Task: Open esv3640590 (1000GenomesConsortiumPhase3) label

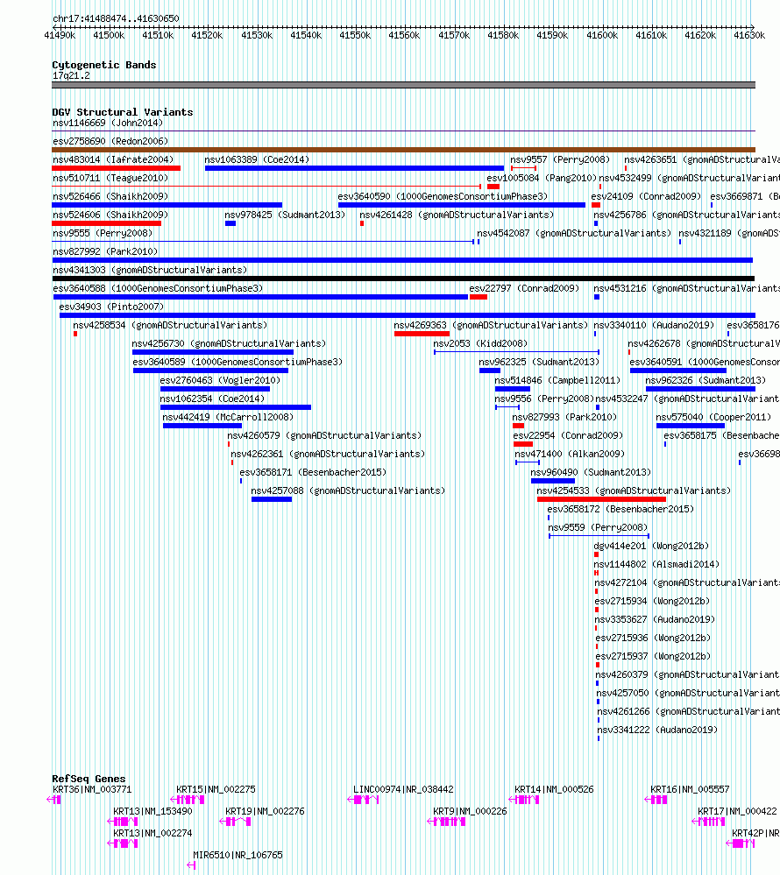Action: [443, 196]
